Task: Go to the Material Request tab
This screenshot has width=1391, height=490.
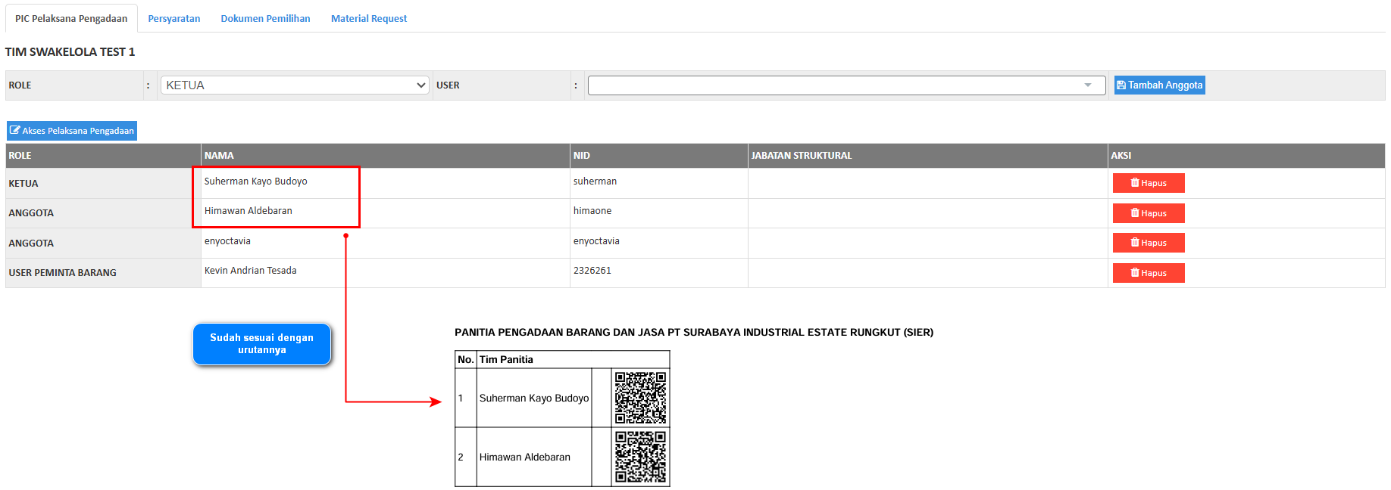Action: 369,18
